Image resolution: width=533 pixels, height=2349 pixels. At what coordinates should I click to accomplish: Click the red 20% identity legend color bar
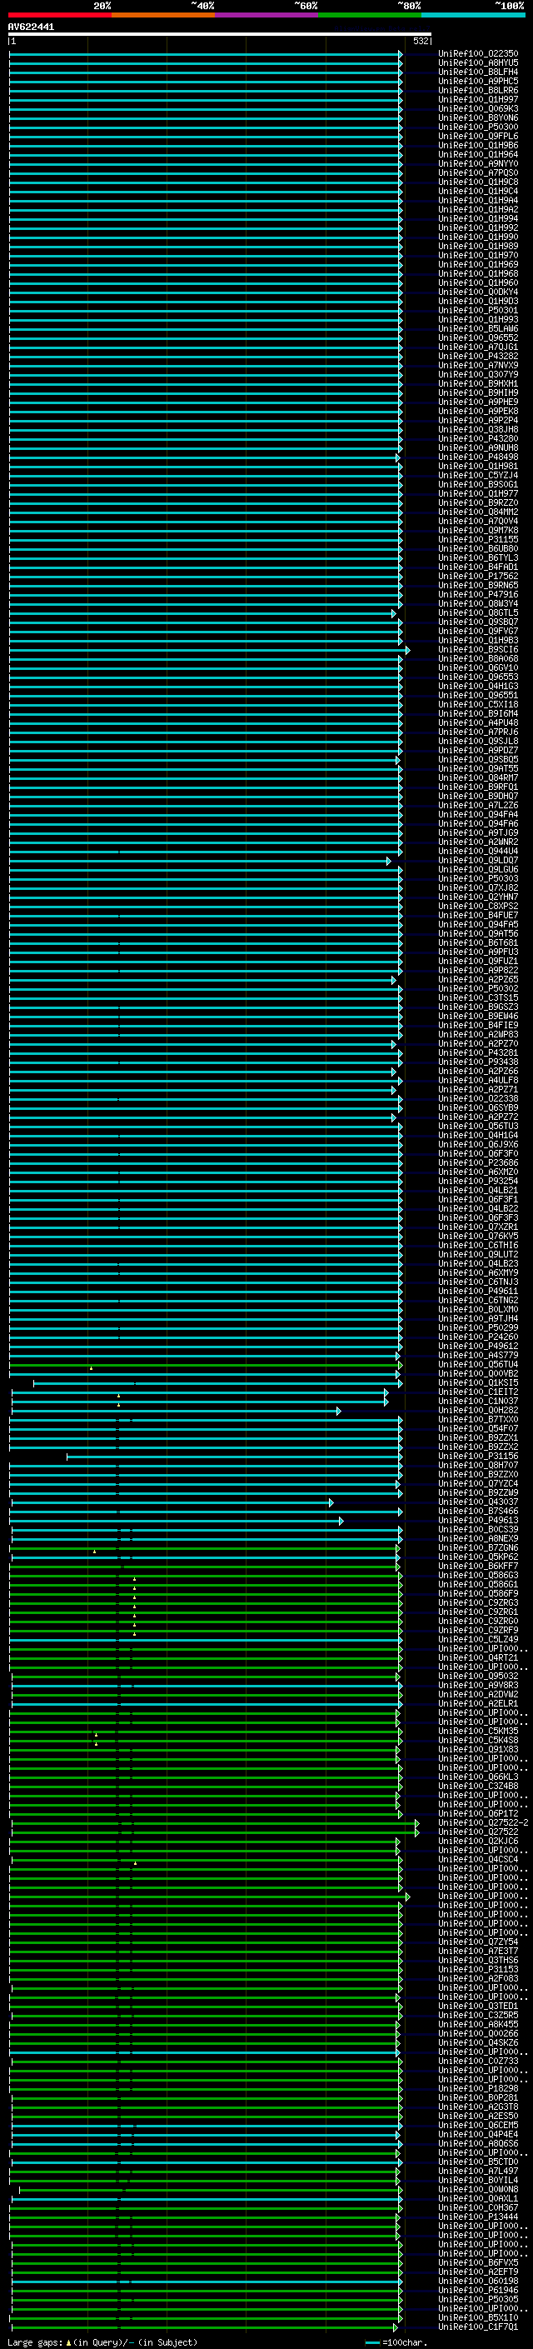tap(60, 16)
